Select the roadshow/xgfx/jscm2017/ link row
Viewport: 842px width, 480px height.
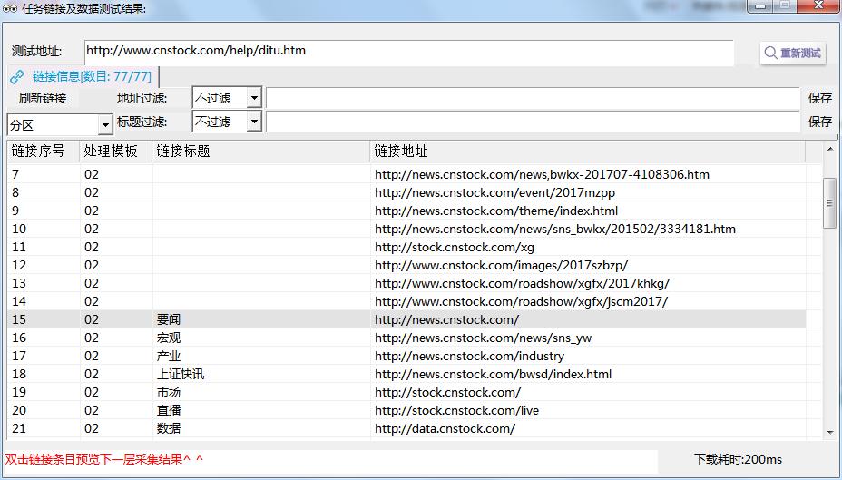tap(406, 302)
